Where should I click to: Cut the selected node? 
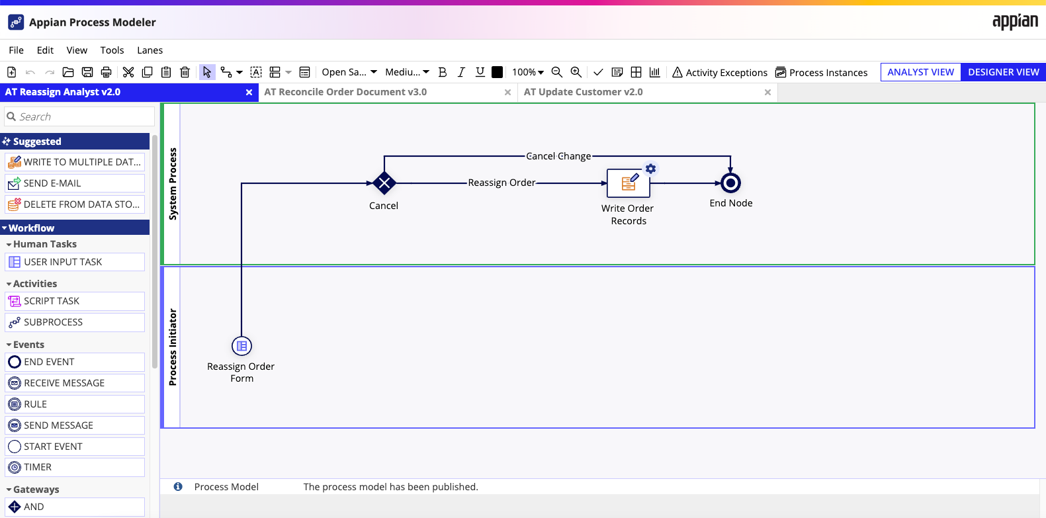128,72
